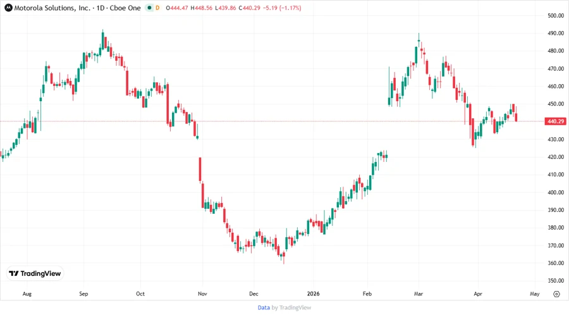Click the Dec label on time axis

254,294
